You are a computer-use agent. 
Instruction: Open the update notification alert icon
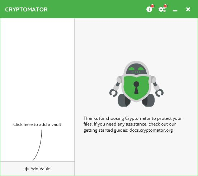149,9
